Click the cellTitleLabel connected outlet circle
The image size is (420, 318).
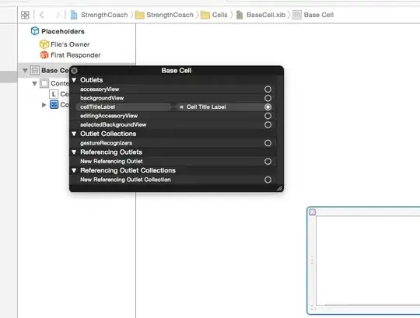268,107
